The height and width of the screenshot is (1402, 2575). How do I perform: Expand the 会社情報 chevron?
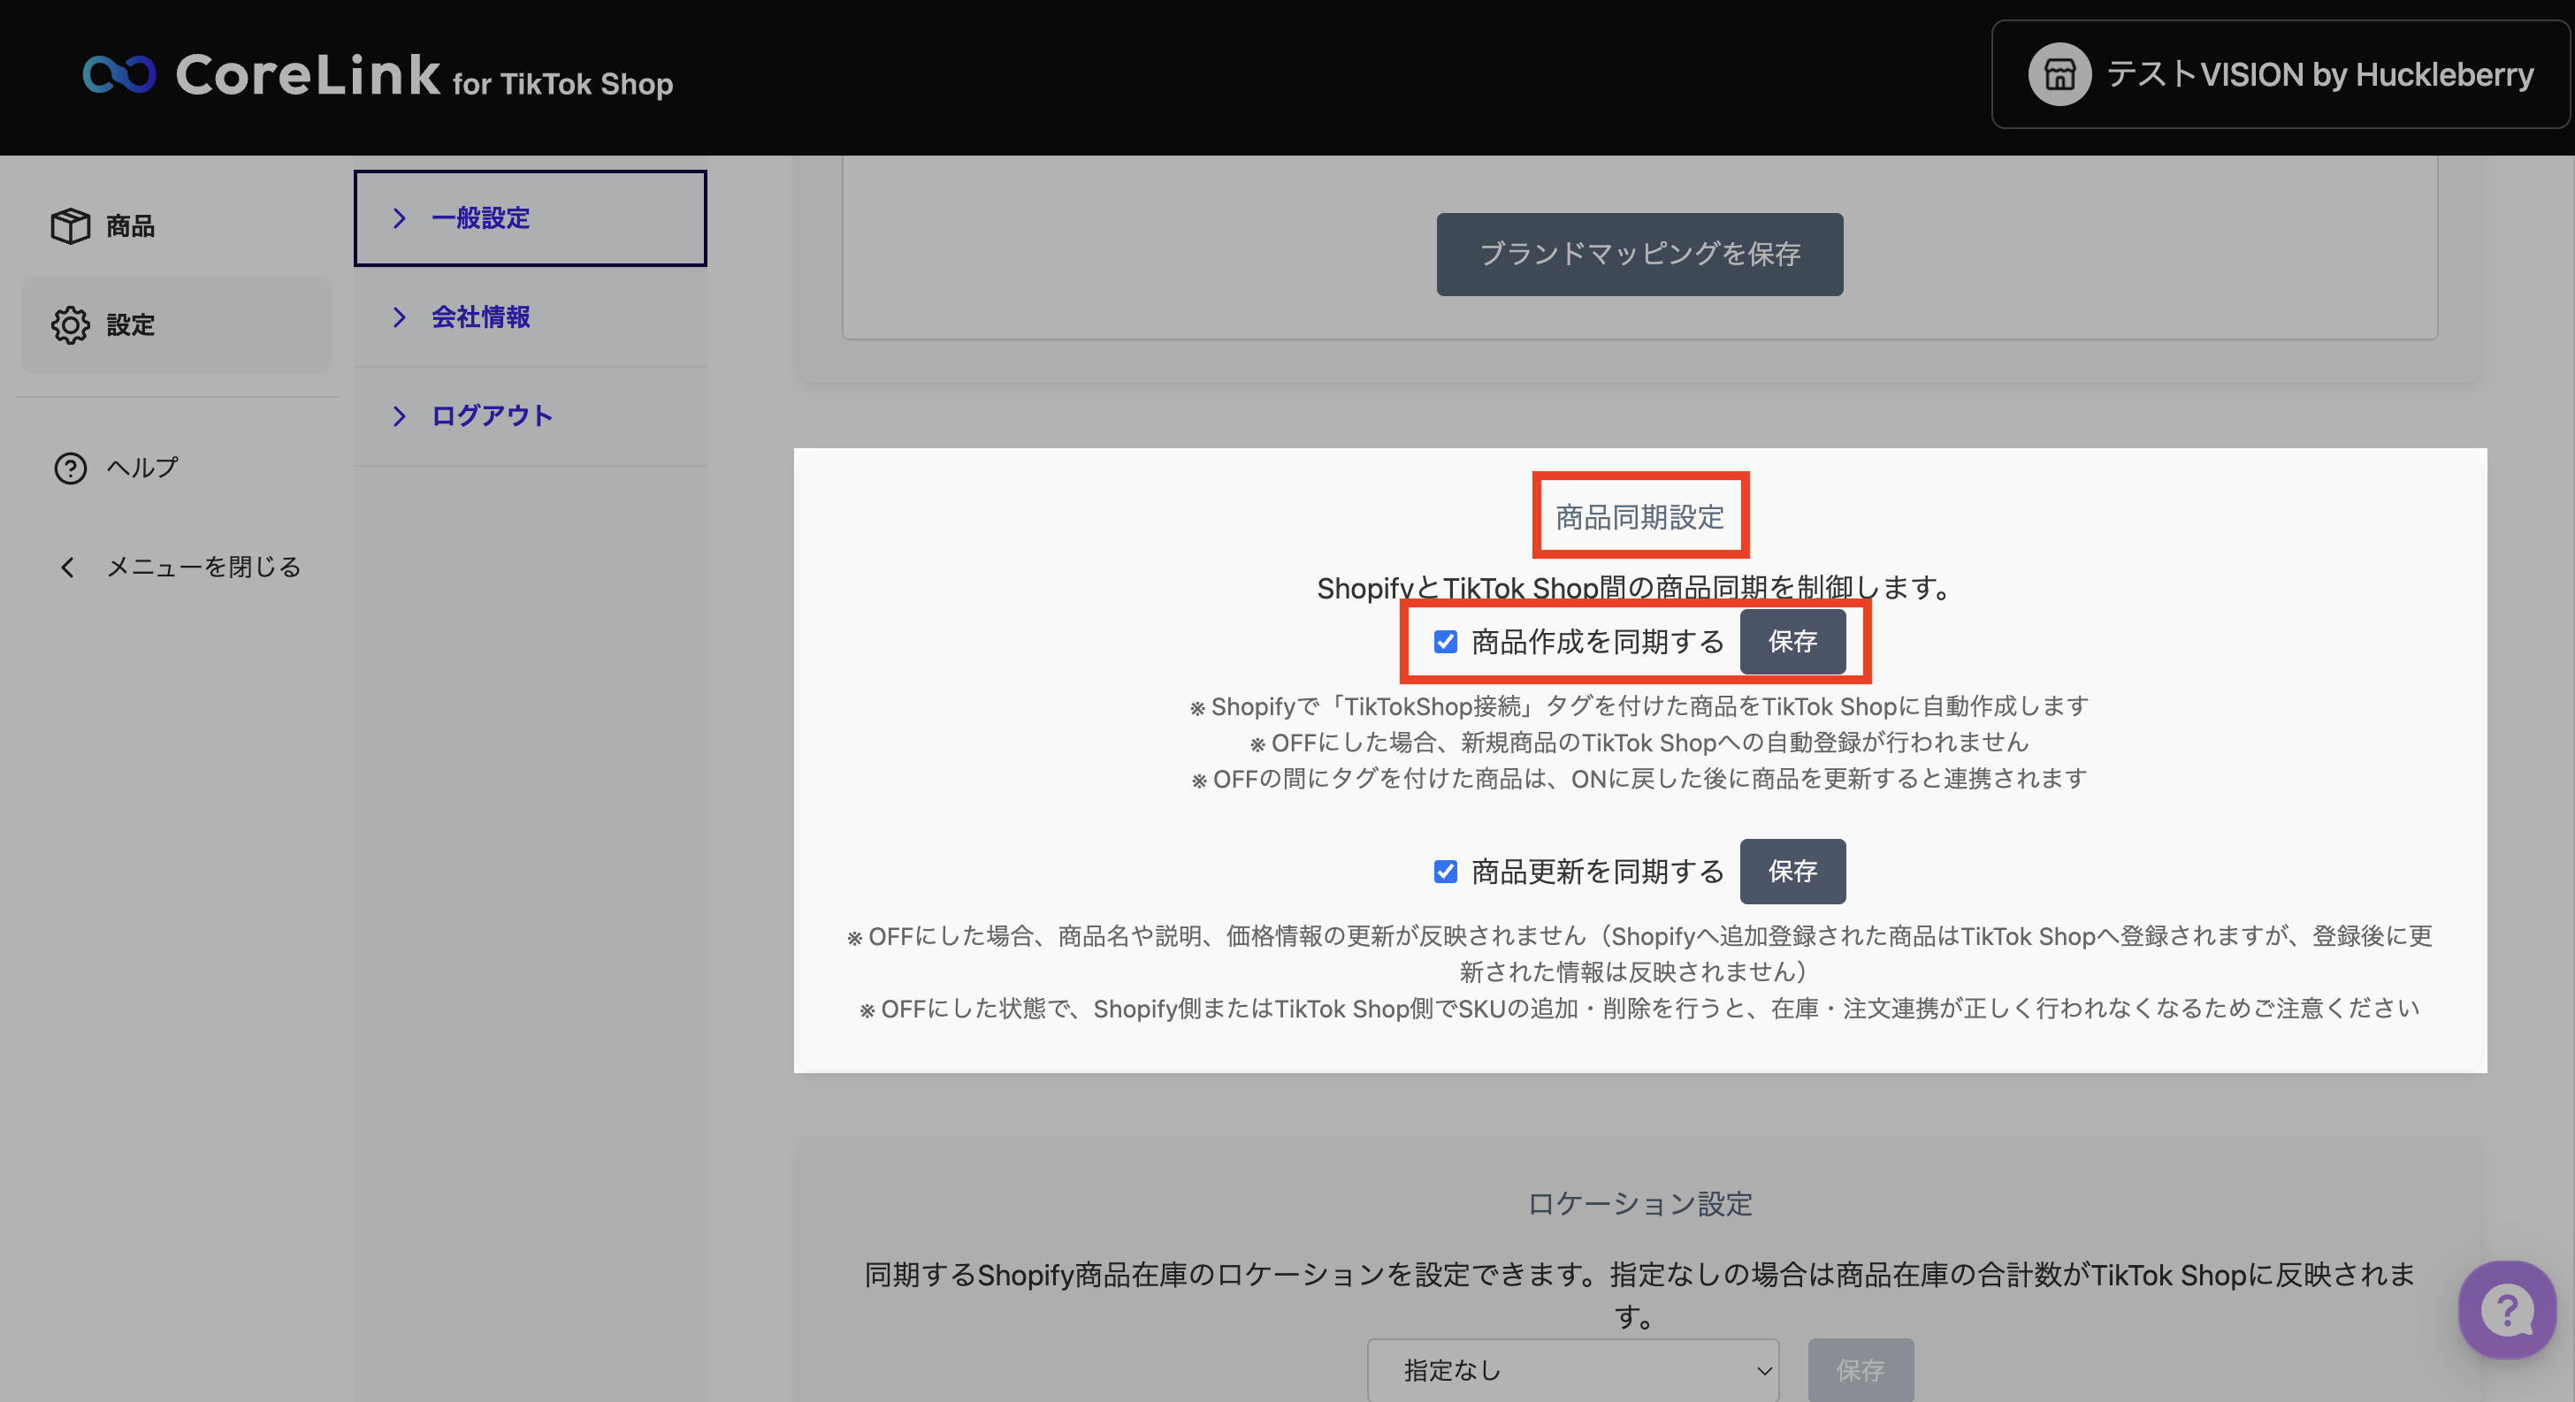tap(399, 316)
